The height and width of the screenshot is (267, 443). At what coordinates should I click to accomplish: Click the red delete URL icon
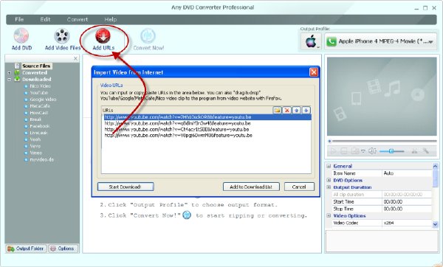tap(286, 111)
